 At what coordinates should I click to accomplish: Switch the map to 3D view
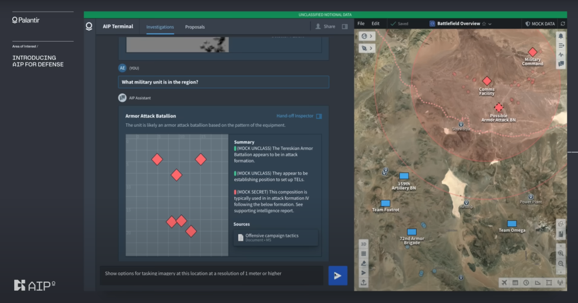pyautogui.click(x=364, y=244)
